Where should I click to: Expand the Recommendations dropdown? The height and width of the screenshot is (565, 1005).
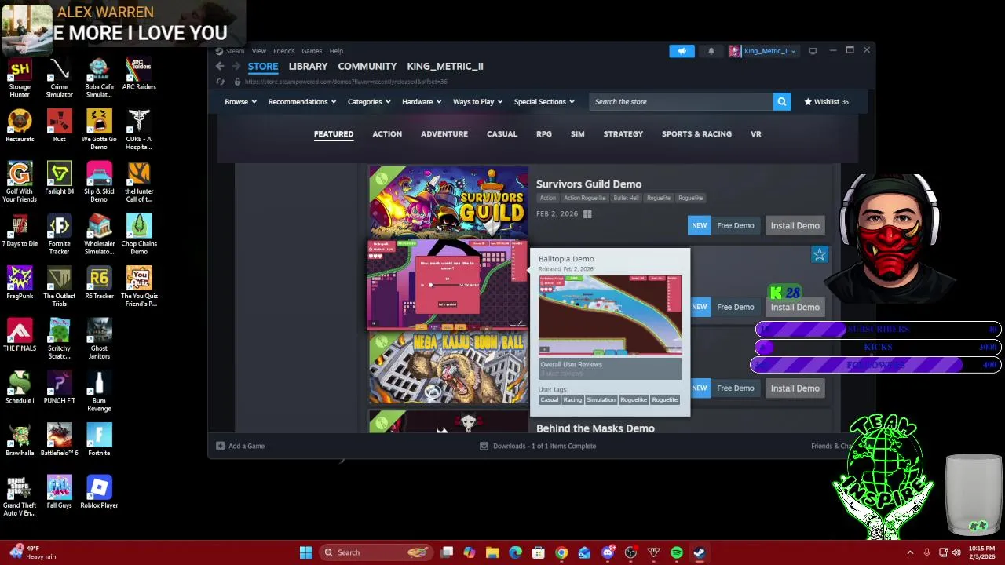click(301, 102)
